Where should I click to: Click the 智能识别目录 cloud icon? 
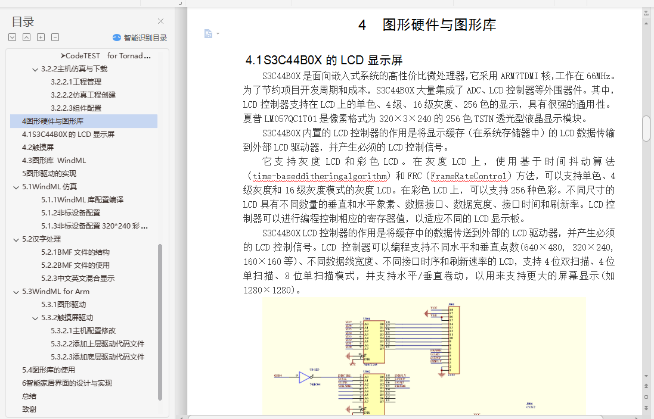[x=117, y=38]
